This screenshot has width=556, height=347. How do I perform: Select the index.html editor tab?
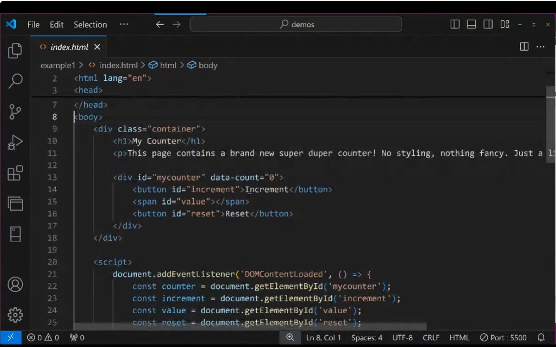point(69,47)
